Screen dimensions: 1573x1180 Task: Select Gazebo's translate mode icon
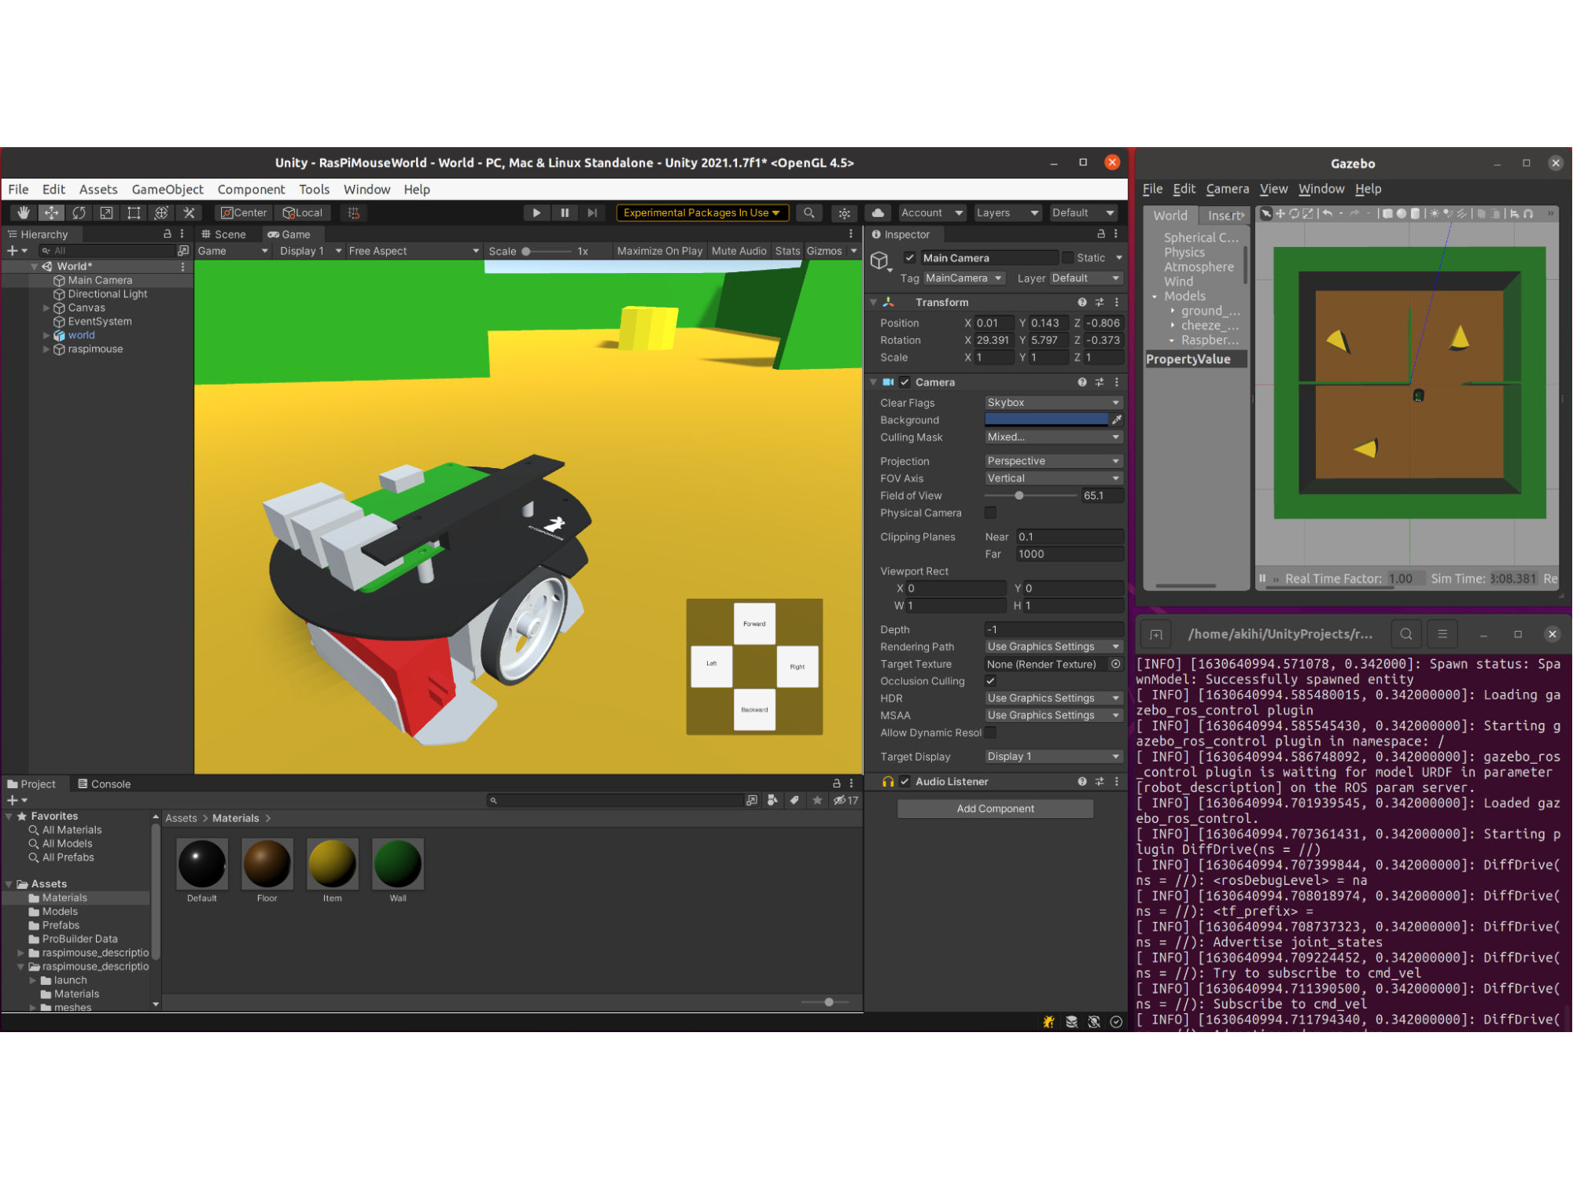1280,213
